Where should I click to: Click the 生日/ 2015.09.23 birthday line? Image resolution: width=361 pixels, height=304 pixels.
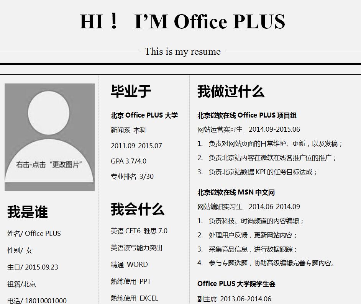coord(33,267)
